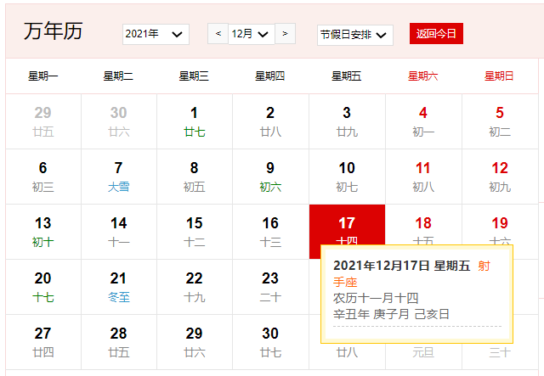The height and width of the screenshot is (376, 544).
Task: Select December 14 (十一)
Action: coord(119,232)
